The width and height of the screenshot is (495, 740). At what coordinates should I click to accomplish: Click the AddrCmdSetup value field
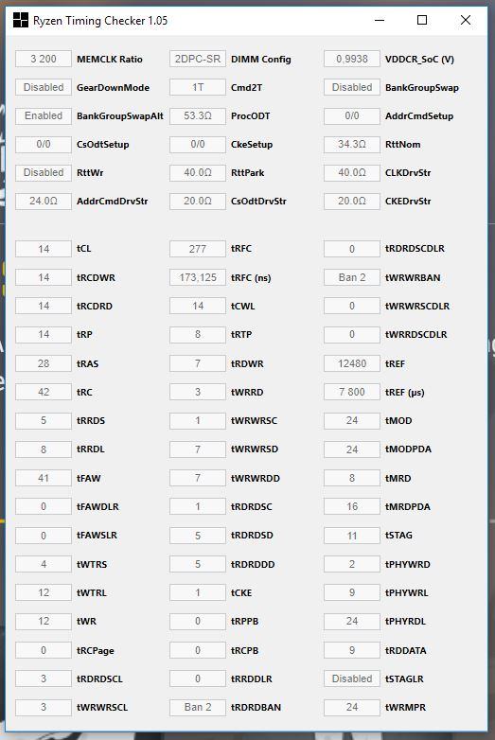click(x=352, y=115)
